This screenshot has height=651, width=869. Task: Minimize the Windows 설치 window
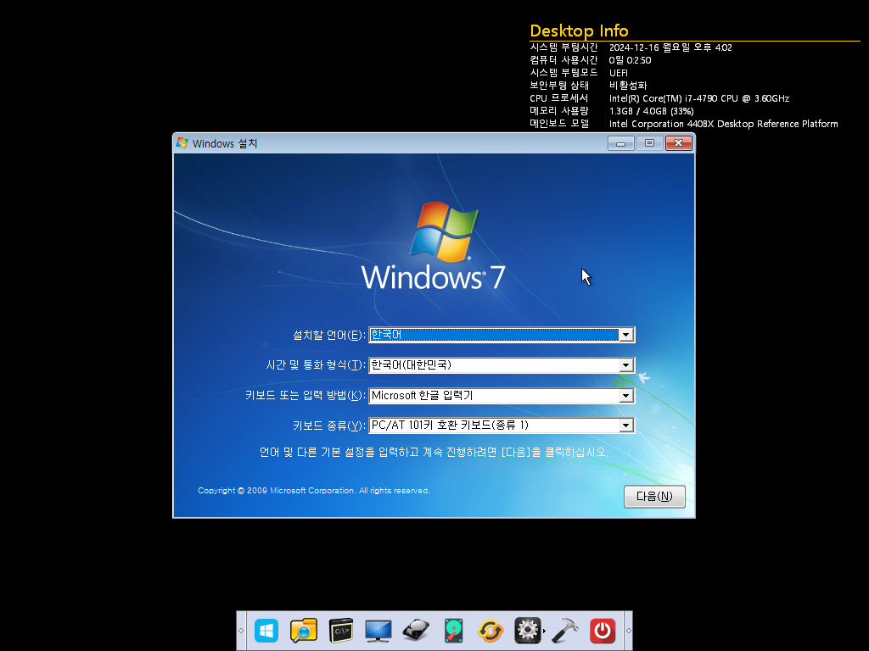pyautogui.click(x=620, y=143)
